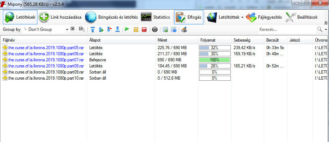The image size is (329, 142).
Task: Sort by Méret column header
Action: (177, 40)
